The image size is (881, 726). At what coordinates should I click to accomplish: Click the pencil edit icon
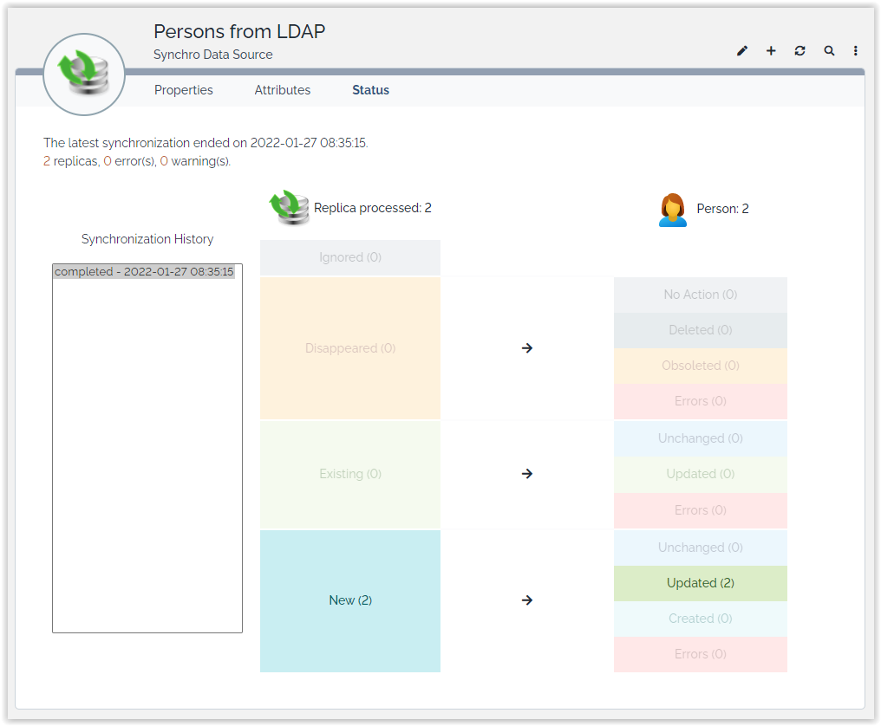point(742,51)
